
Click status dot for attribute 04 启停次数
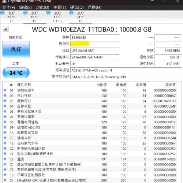pyautogui.click(x=5, y=106)
